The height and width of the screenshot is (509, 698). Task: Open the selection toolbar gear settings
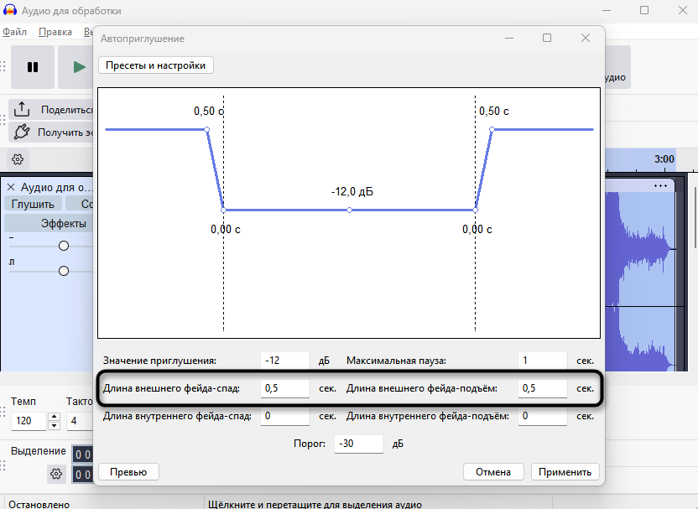coord(56,474)
